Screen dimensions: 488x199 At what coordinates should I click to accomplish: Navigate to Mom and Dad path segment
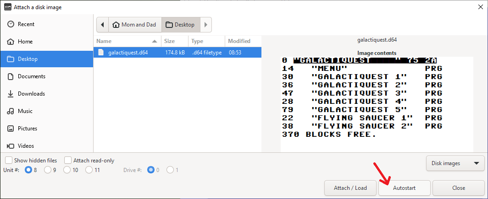[x=135, y=25]
